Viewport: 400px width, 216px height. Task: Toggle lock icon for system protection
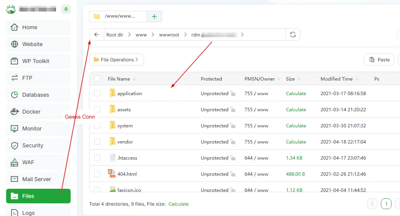(x=232, y=125)
